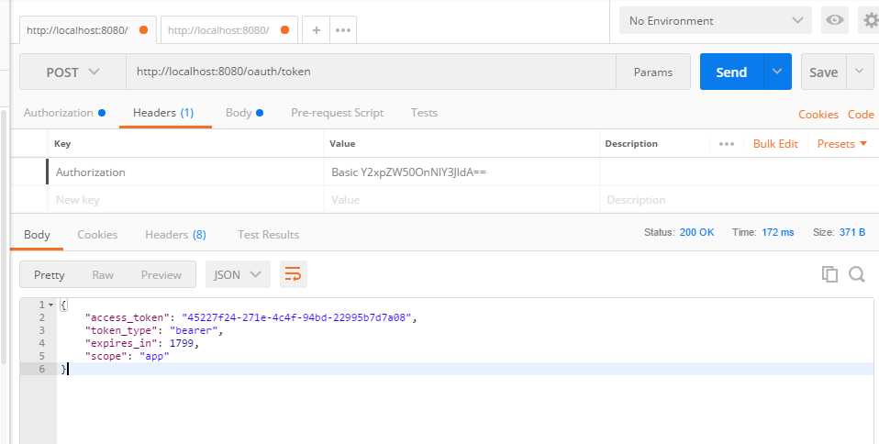Expand the Save button dropdown arrow
The height and width of the screenshot is (444, 879).
coord(860,72)
